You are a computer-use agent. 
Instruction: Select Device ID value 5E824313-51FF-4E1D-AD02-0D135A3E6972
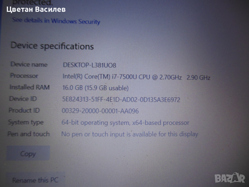(x=121, y=99)
